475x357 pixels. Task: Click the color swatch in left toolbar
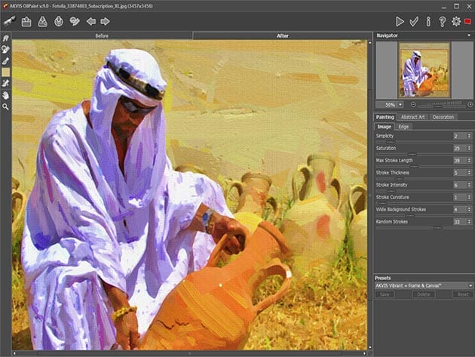click(6, 72)
